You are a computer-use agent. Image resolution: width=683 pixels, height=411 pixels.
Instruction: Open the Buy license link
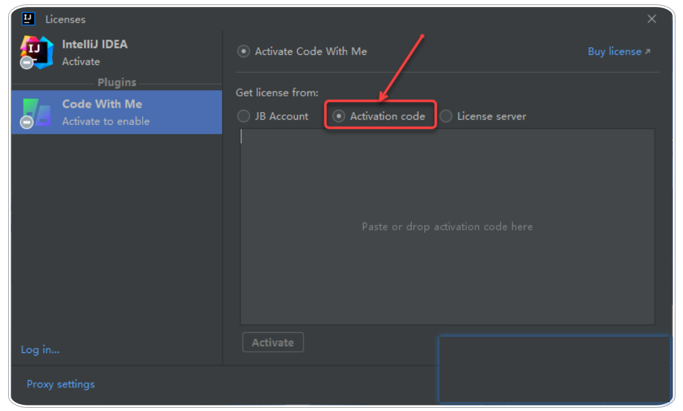click(619, 51)
